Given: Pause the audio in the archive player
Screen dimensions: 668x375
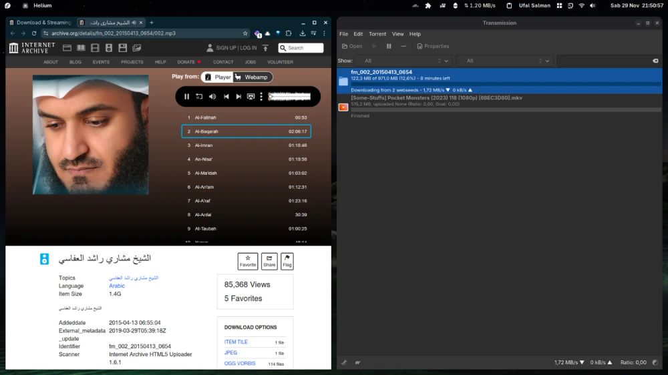Looking at the screenshot, I should point(186,97).
